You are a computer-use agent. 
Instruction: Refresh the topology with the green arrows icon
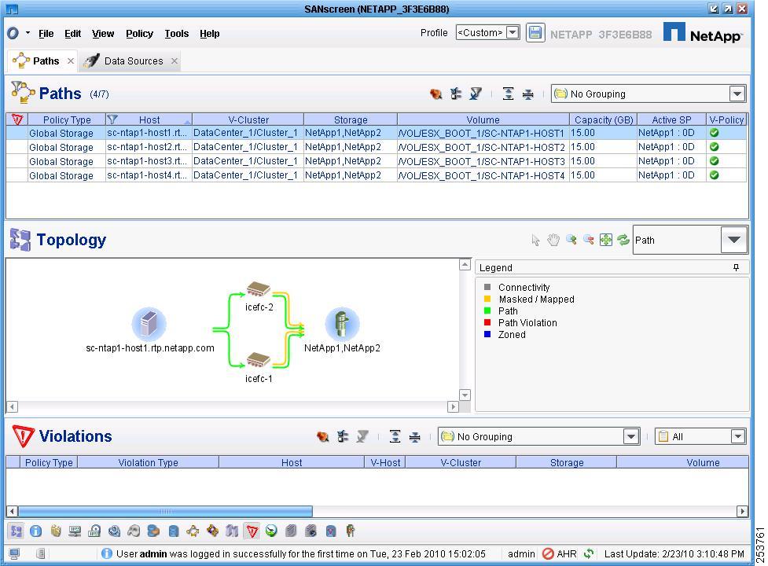pyautogui.click(x=623, y=240)
